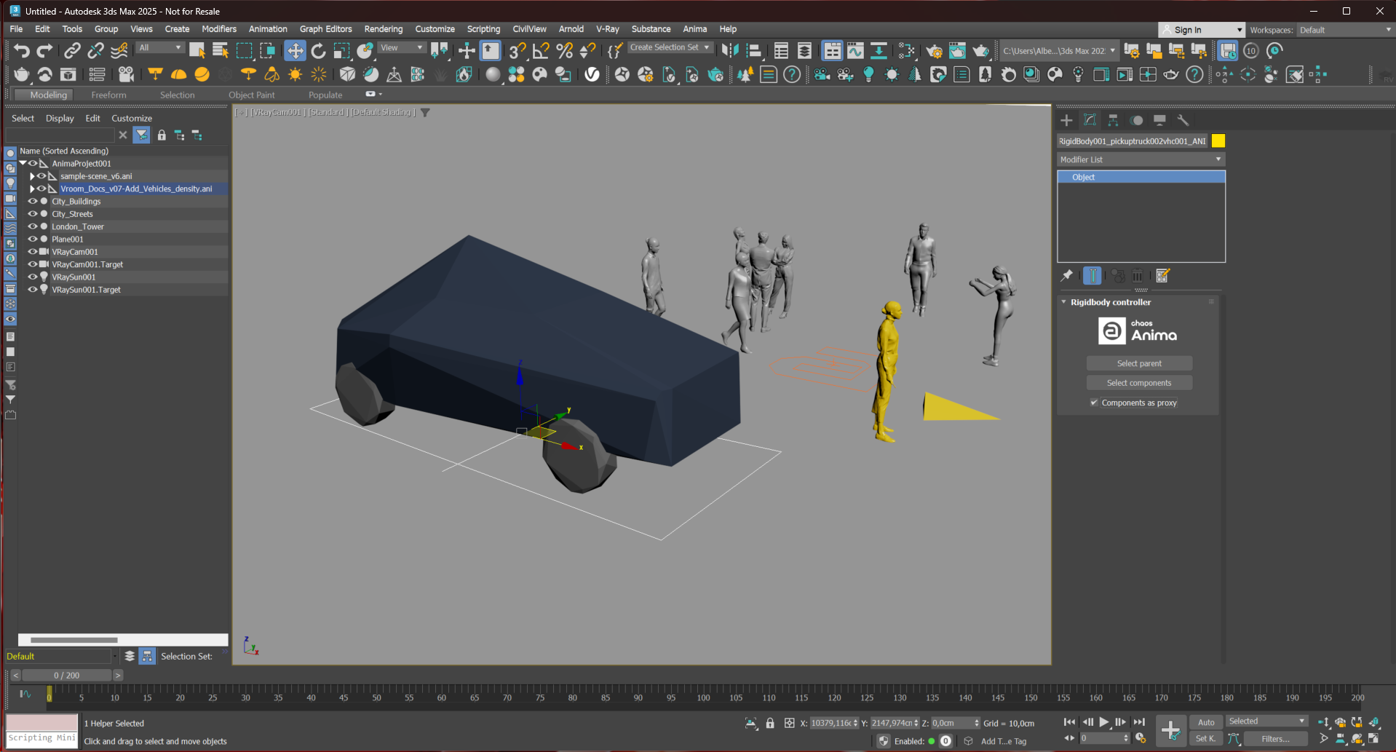Open the Curve Editor icon
Viewport: 1396px width, 752px height.
[855, 50]
